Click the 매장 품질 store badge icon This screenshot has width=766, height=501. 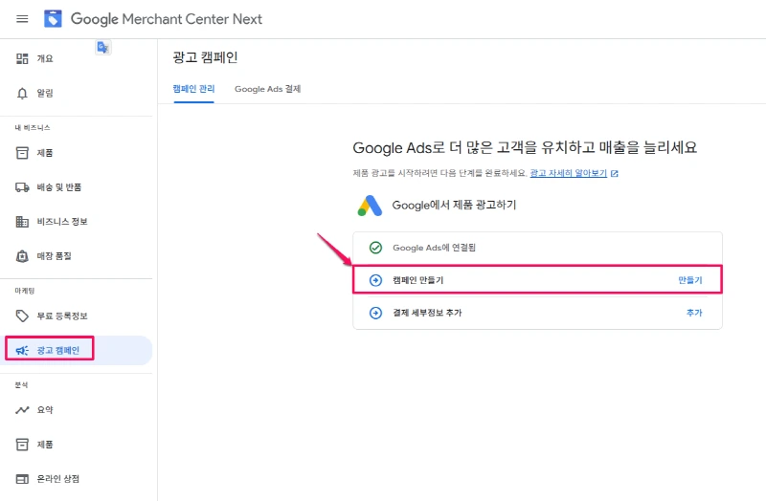click(x=22, y=256)
